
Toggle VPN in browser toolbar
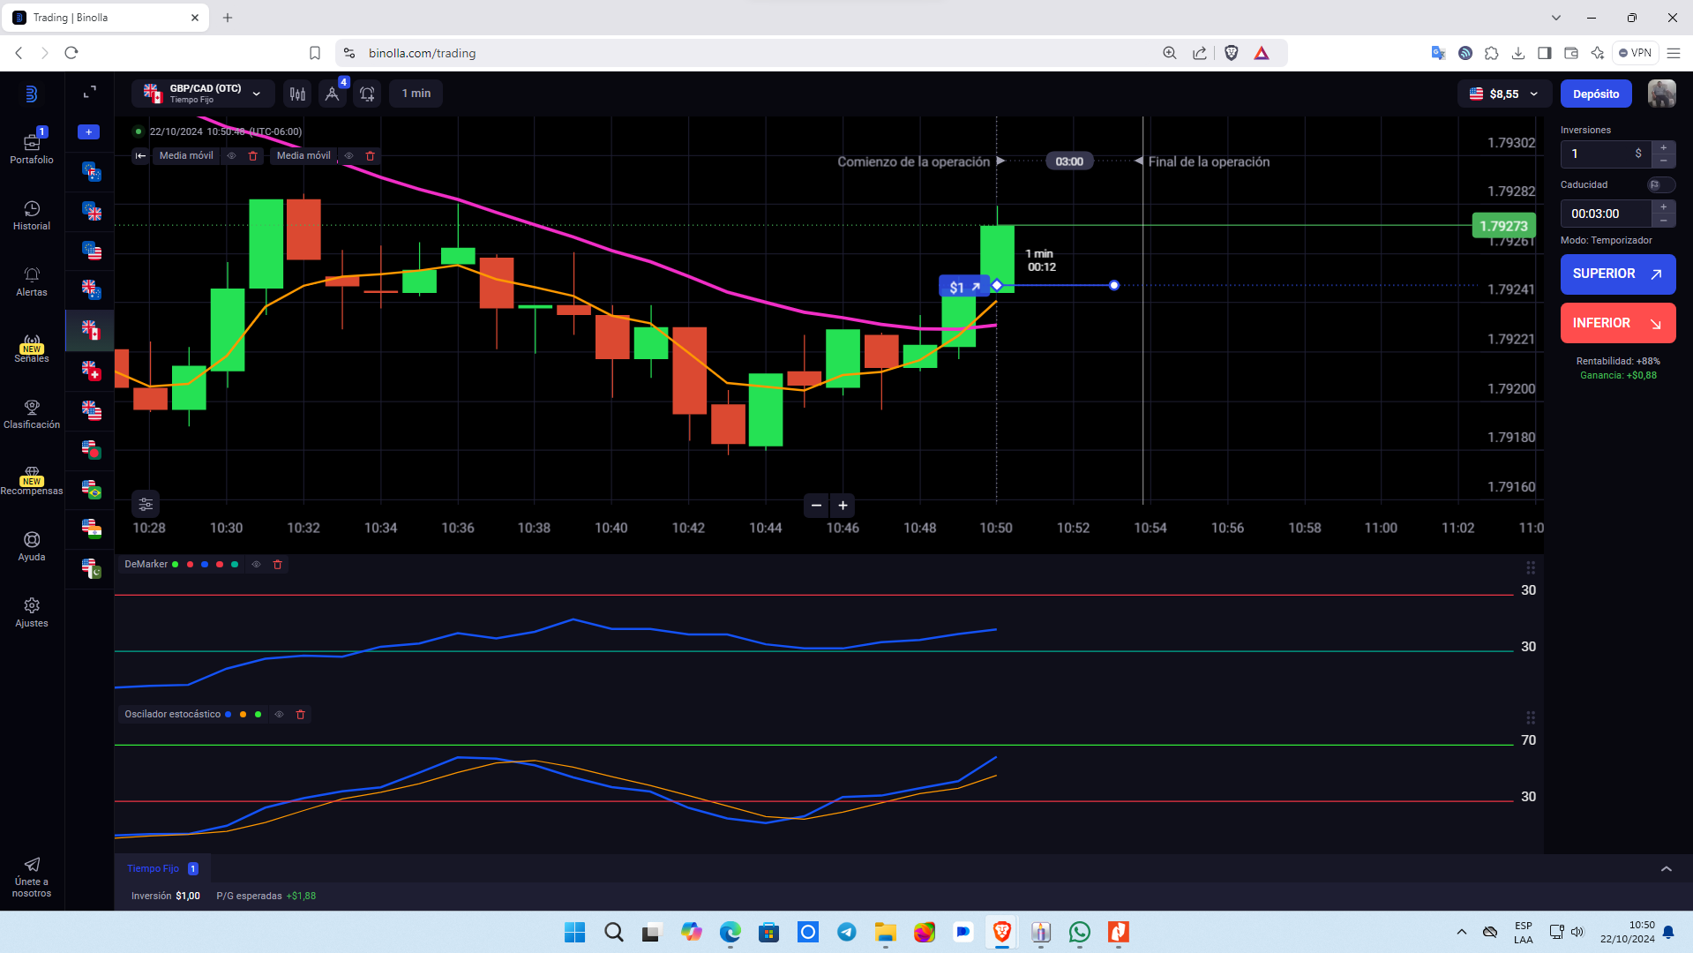tap(1635, 53)
